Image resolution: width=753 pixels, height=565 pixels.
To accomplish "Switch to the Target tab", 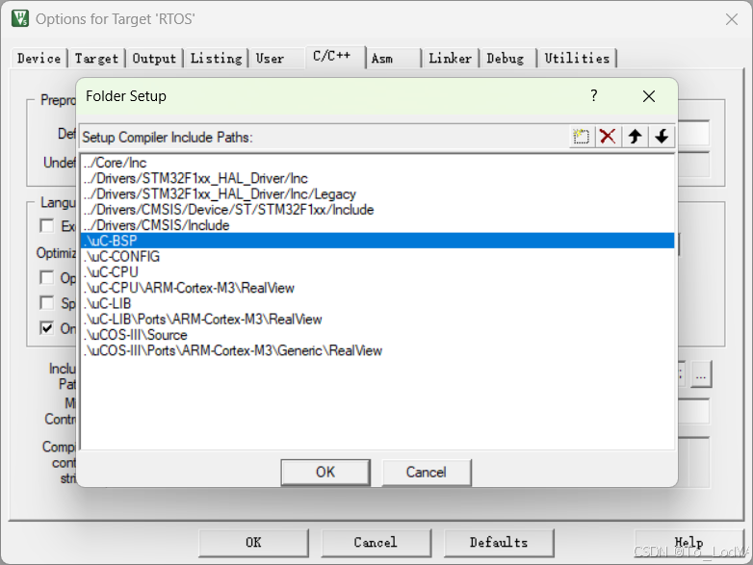I will (x=96, y=59).
